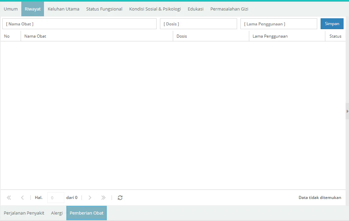
Task: Jump to last page arrow
Action: tap(103, 198)
